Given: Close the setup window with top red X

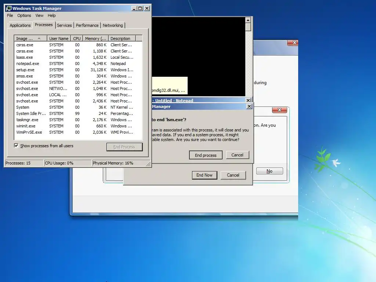Looking at the screenshot, I should point(293,43).
